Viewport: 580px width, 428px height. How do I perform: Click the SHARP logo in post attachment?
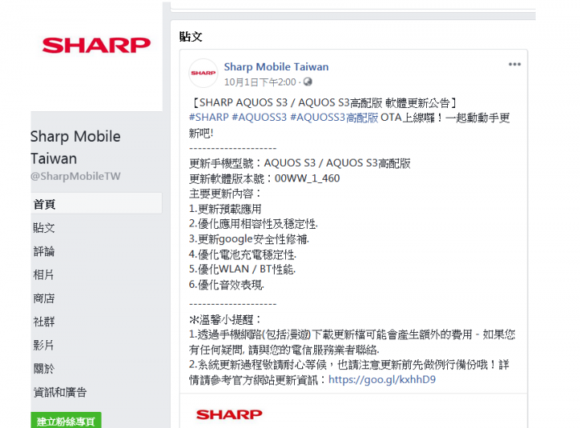pos(230,414)
